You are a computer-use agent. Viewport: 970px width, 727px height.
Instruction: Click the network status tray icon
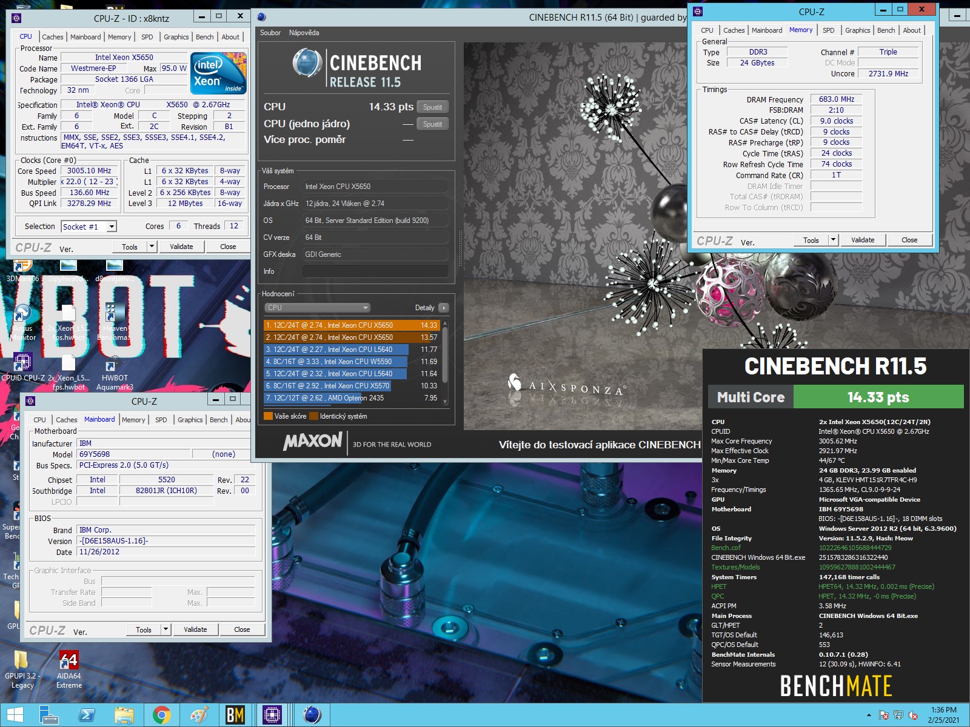point(898,715)
